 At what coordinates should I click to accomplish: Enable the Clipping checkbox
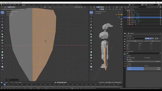145,58
